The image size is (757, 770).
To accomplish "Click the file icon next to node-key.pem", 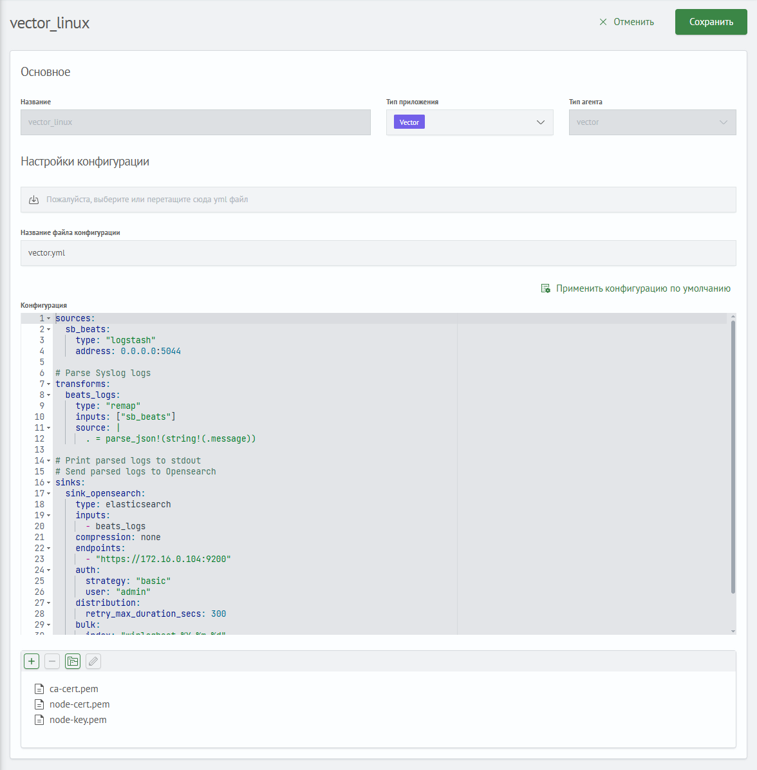I will click(x=39, y=720).
